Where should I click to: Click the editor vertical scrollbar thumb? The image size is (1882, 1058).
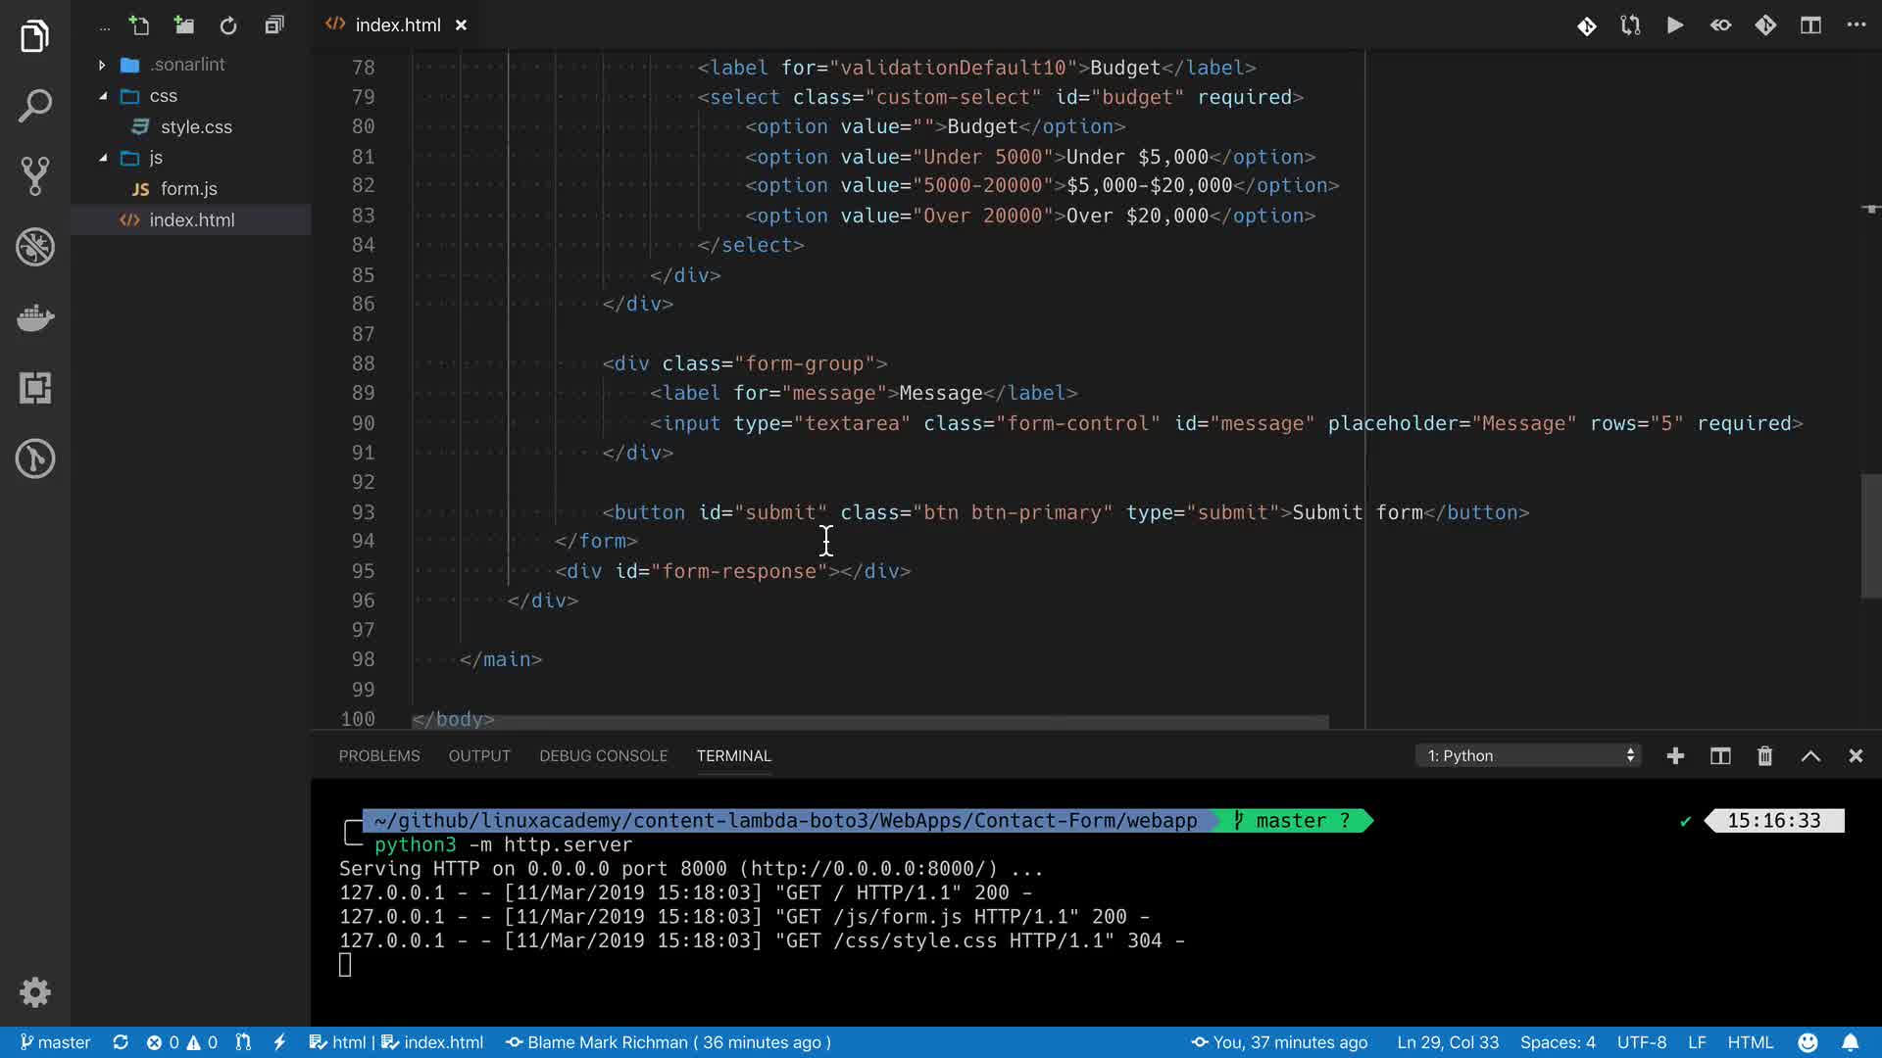[1870, 536]
